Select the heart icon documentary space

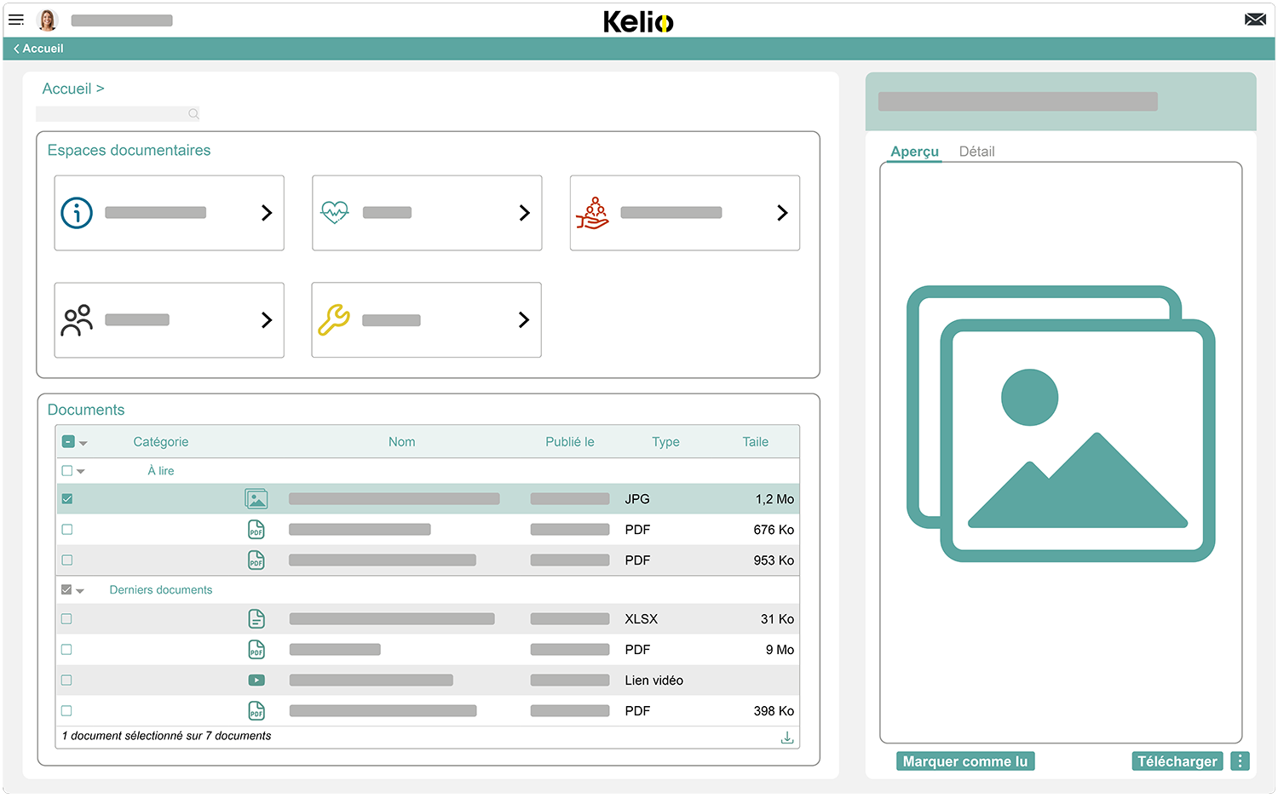[334, 213]
